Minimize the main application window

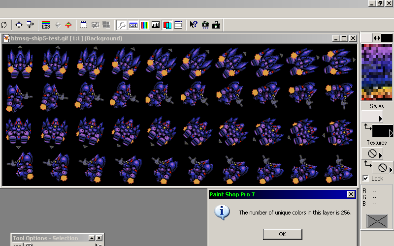click(x=372, y=3)
